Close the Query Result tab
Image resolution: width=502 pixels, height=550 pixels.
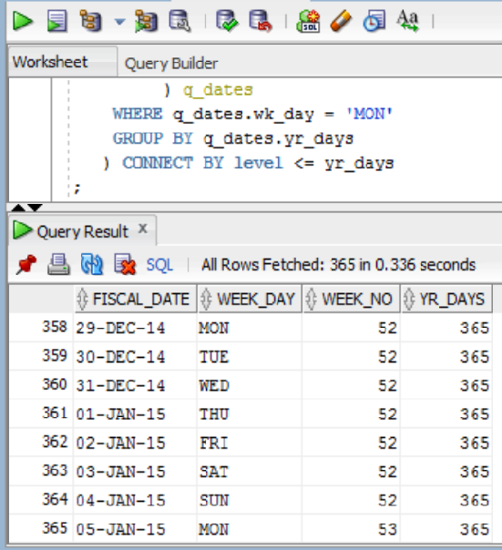click(x=142, y=229)
